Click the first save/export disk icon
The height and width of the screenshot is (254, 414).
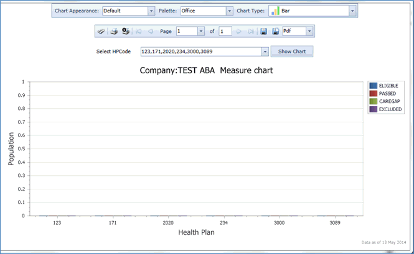263,31
